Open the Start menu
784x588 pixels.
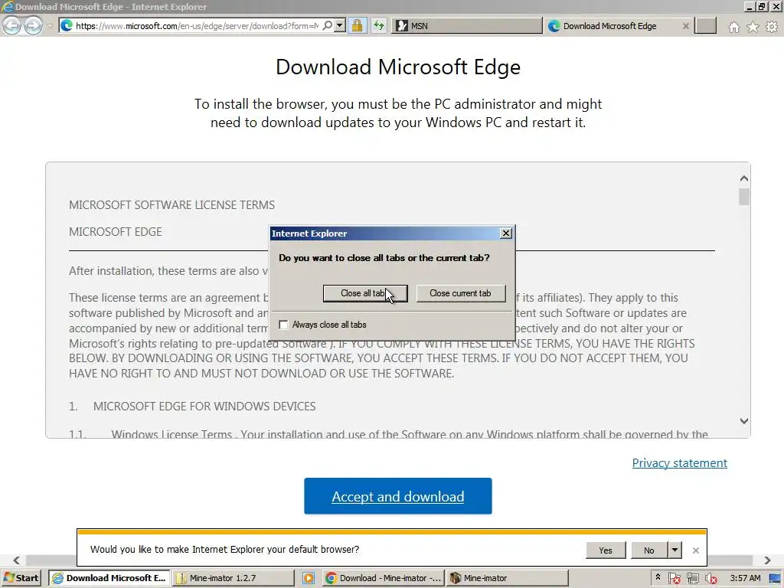click(21, 578)
